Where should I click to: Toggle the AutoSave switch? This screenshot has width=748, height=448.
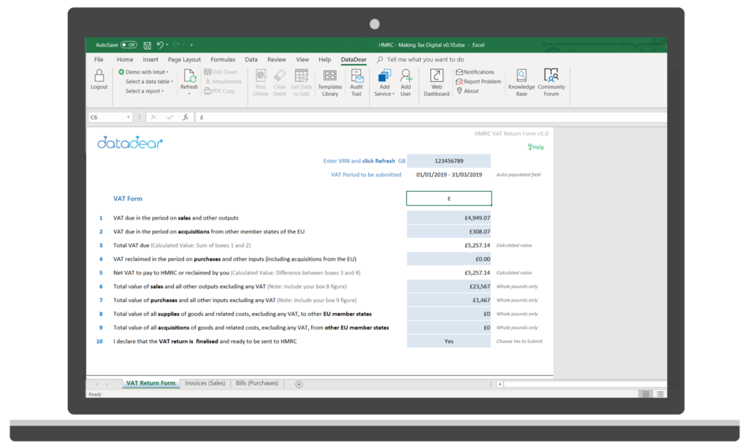tap(129, 45)
